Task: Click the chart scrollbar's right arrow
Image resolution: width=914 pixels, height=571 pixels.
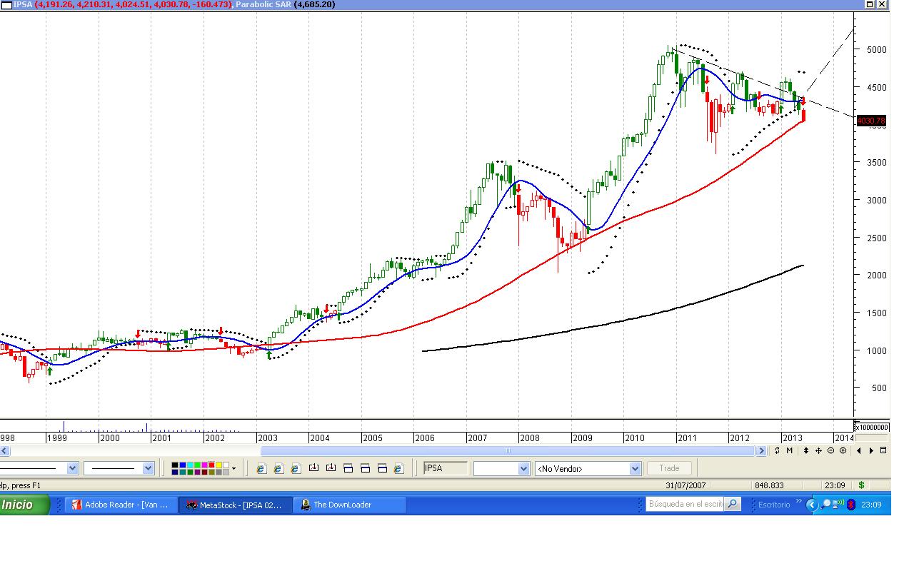Action: click(x=761, y=451)
